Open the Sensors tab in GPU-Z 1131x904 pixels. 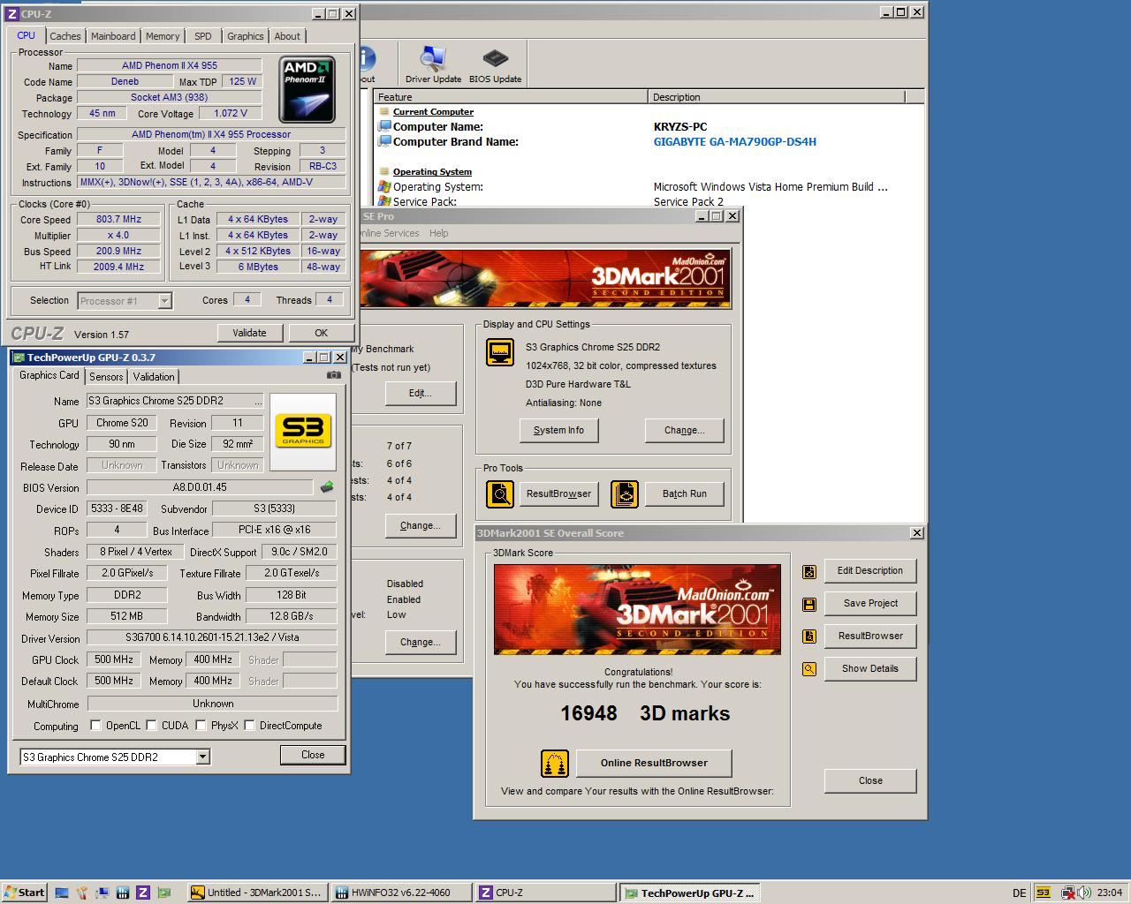[106, 377]
